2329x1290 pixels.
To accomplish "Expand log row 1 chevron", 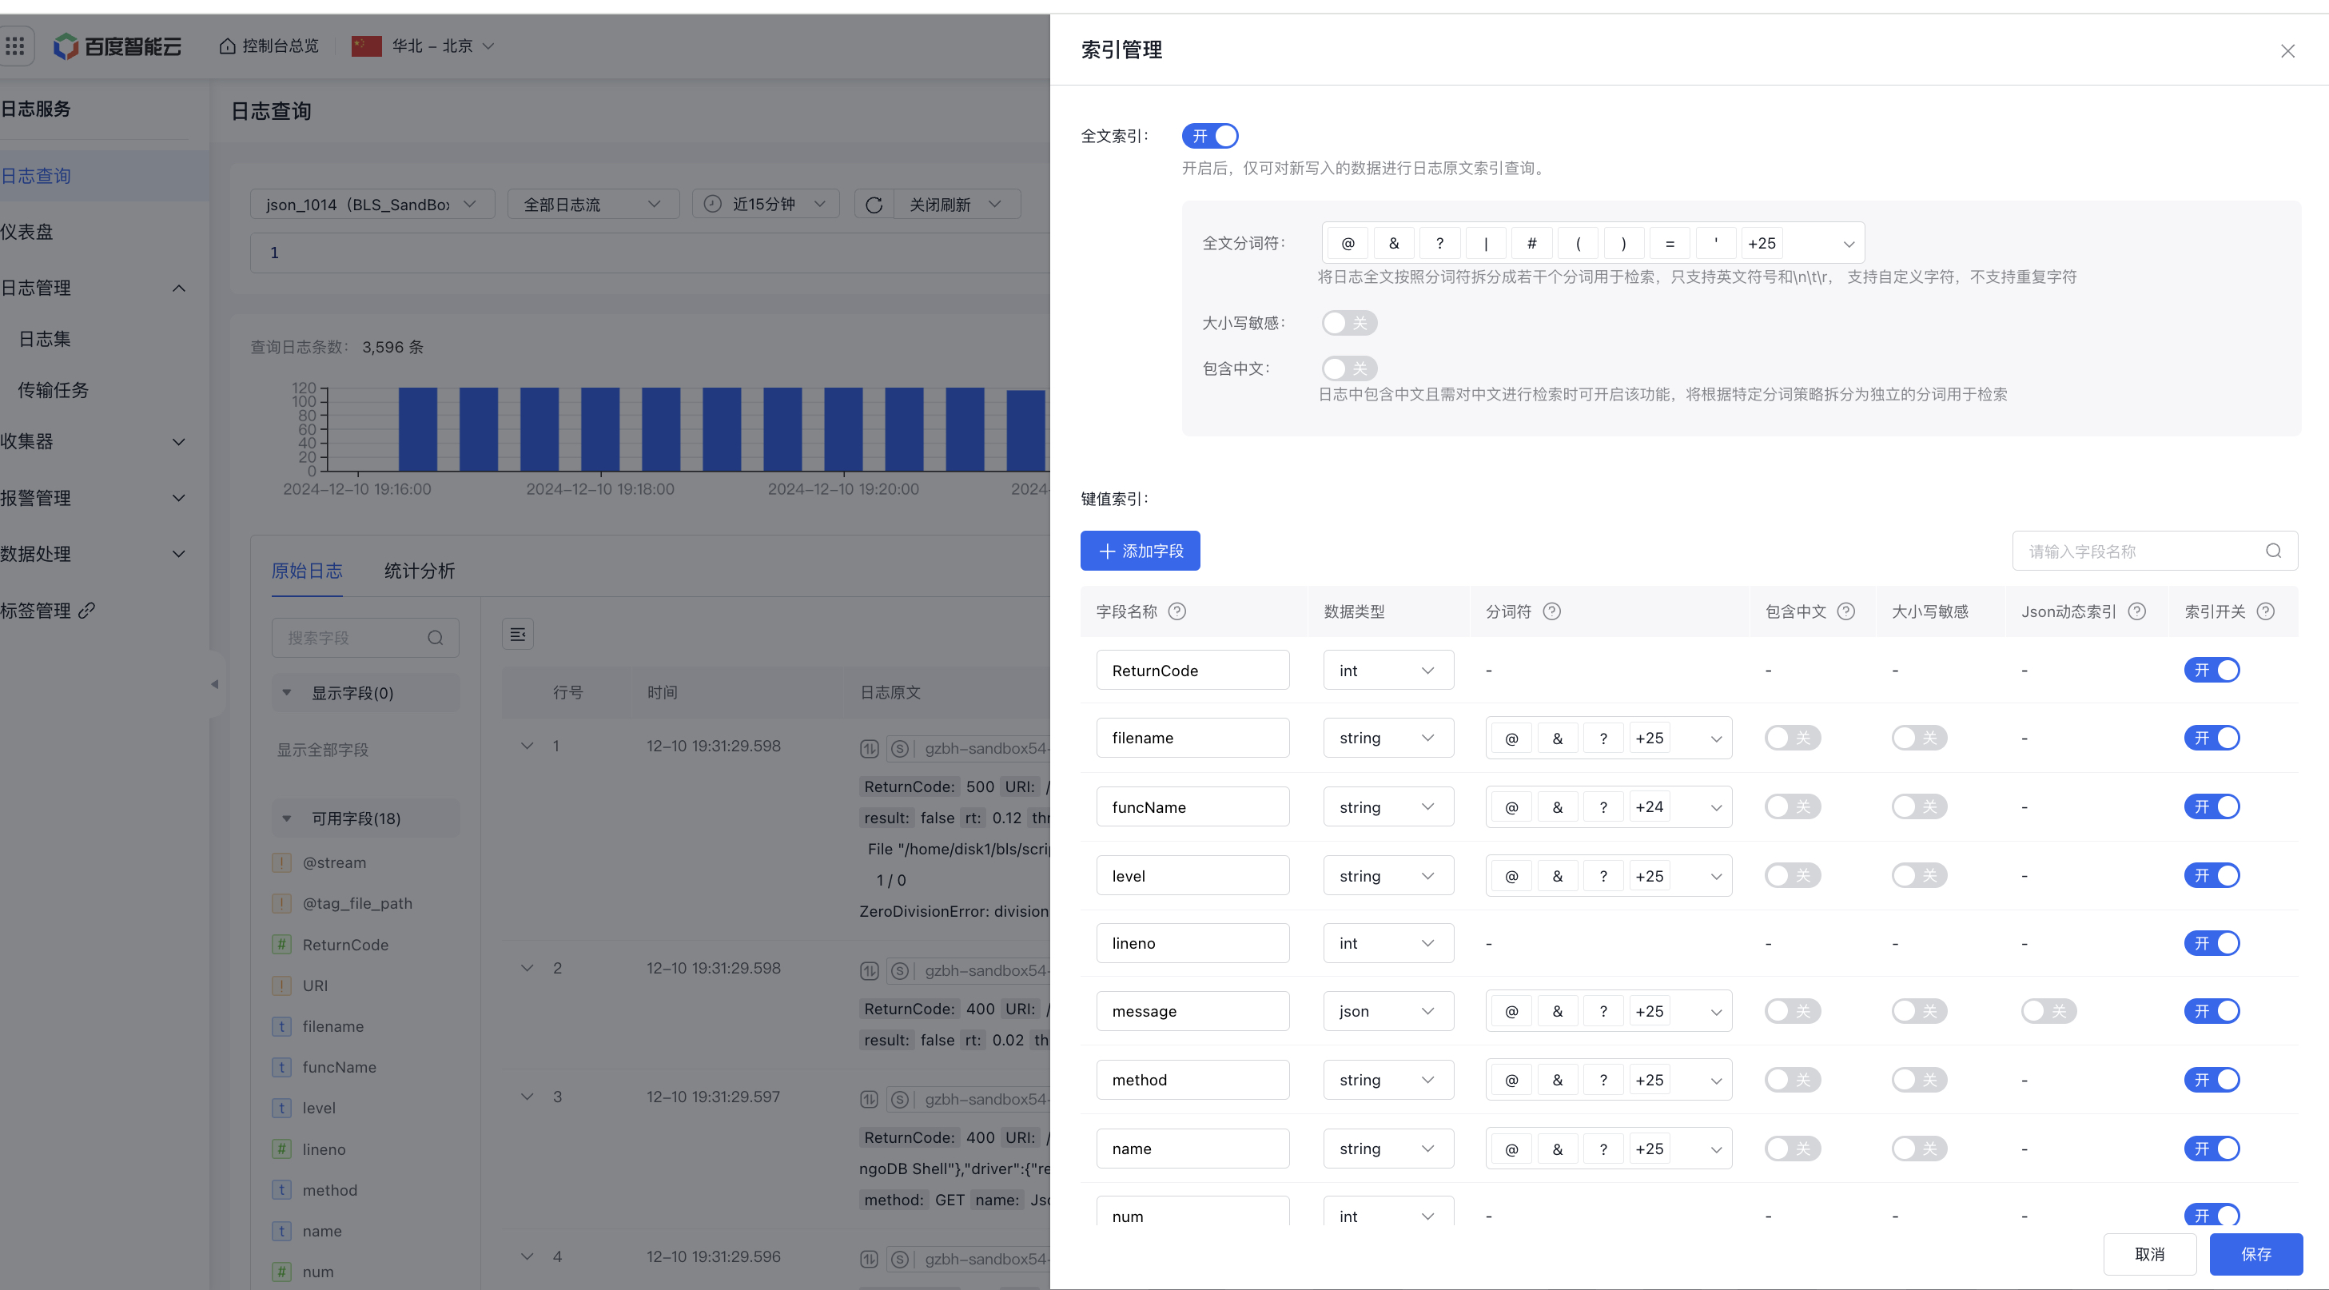I will pos(527,746).
